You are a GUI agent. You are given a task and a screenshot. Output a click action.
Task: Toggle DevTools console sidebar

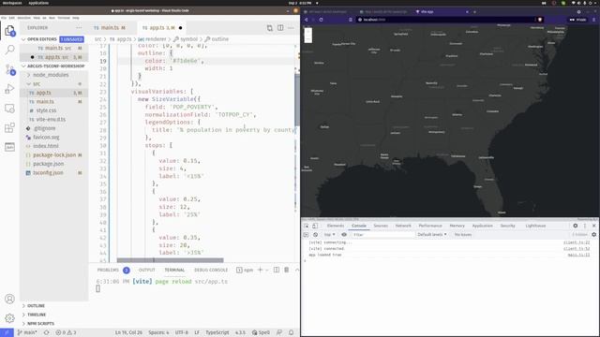coord(306,235)
